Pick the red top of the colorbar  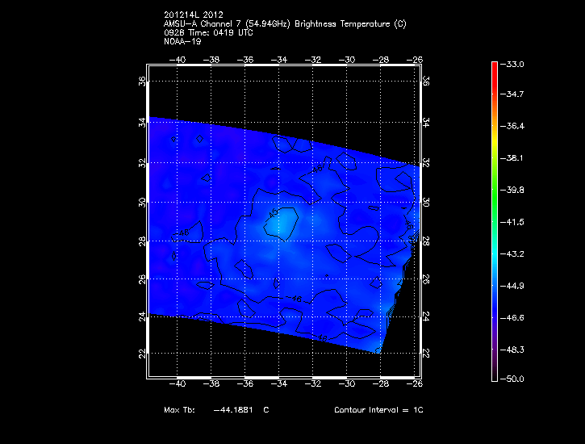[494, 66]
